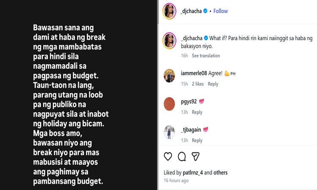The width and height of the screenshot is (317, 190).
Task: Click the 16 hours ago timestamp
Action: [176, 181]
